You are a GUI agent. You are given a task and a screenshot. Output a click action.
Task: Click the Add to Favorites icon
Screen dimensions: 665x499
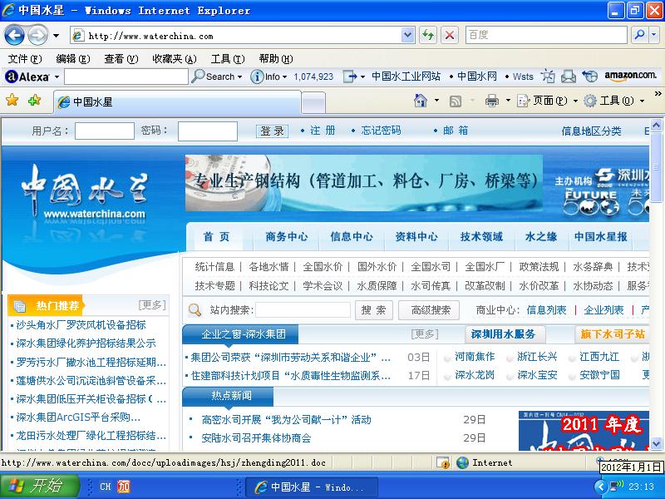click(x=34, y=100)
